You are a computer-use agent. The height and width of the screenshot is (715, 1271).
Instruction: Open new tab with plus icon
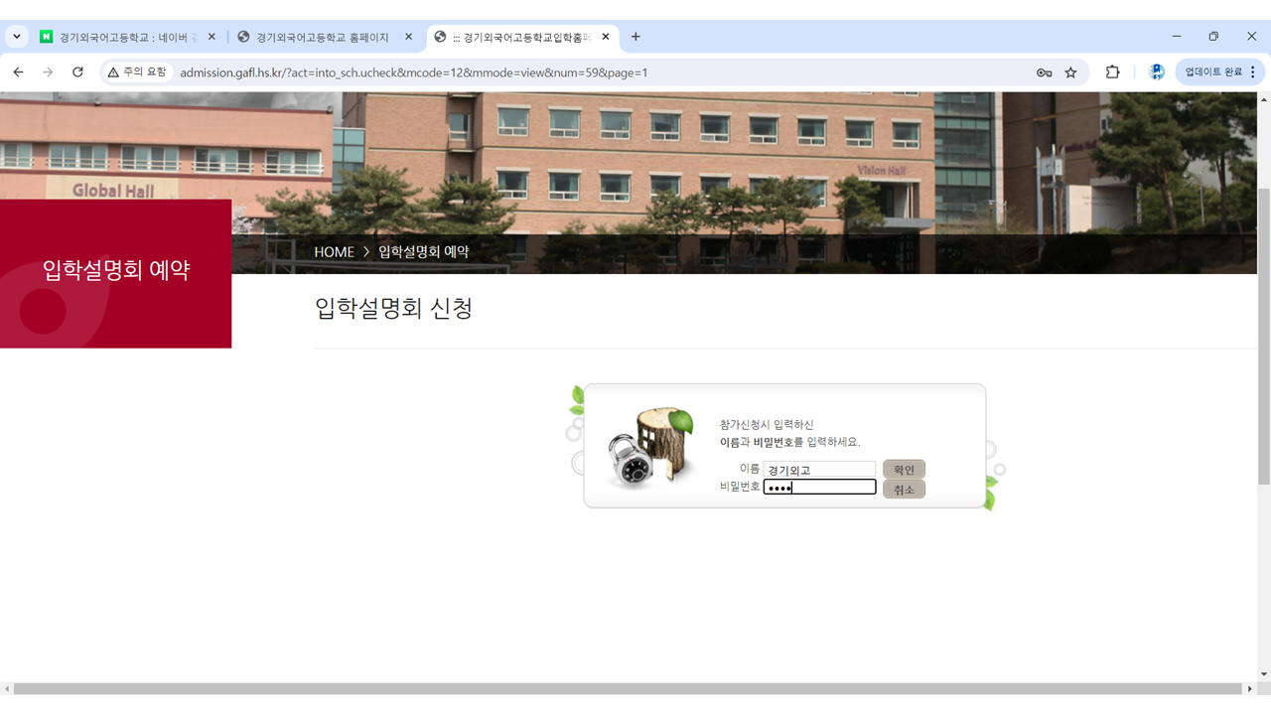pyautogui.click(x=635, y=37)
